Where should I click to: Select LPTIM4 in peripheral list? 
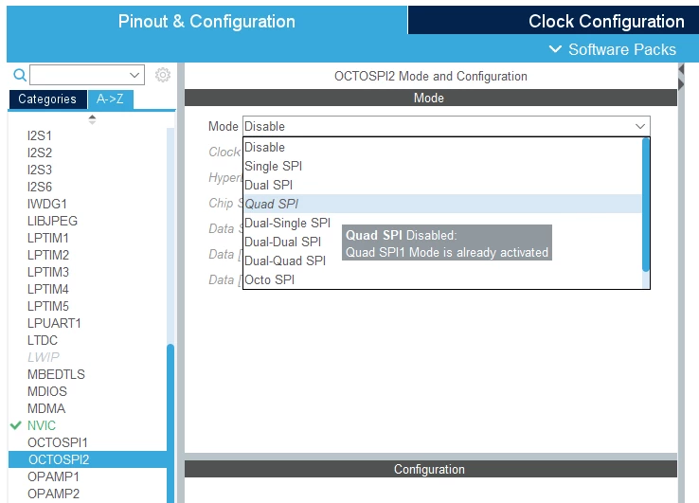click(x=47, y=289)
